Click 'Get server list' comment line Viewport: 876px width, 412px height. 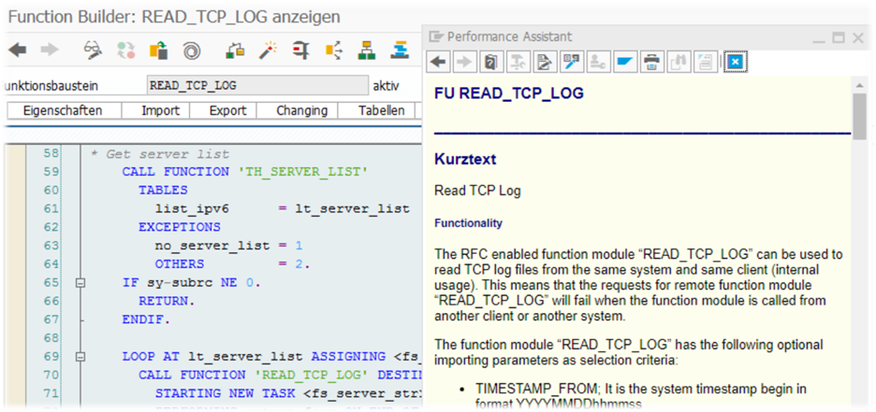click(160, 154)
